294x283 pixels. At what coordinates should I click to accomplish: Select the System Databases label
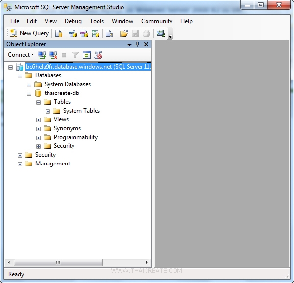[68, 84]
